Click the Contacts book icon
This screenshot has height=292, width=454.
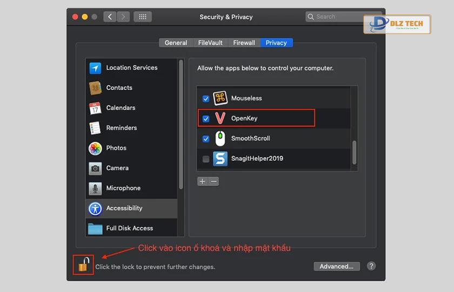click(x=95, y=88)
